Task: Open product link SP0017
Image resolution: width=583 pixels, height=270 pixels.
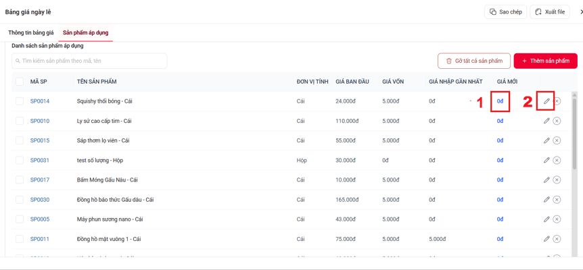Action: pos(40,180)
